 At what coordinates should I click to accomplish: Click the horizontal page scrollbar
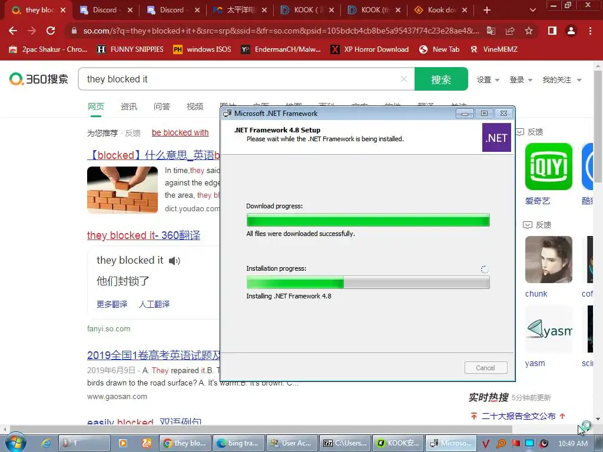point(261,429)
